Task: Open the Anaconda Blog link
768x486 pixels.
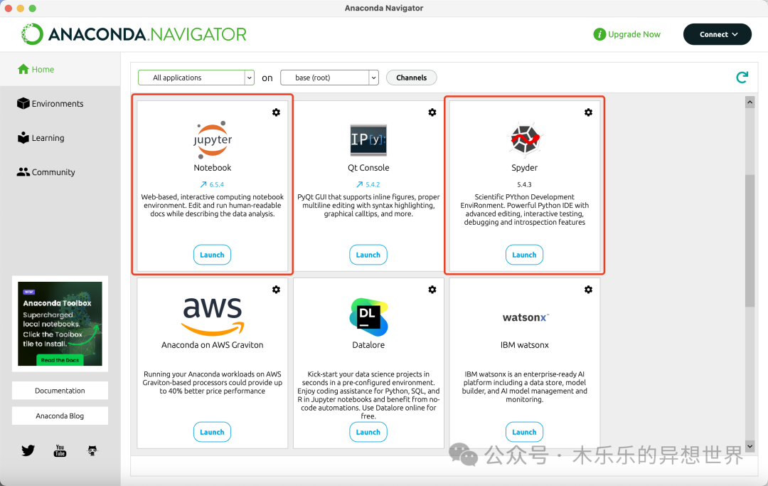Action: coord(60,416)
